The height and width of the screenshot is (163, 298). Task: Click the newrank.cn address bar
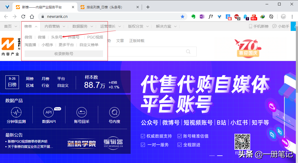coord(108,17)
